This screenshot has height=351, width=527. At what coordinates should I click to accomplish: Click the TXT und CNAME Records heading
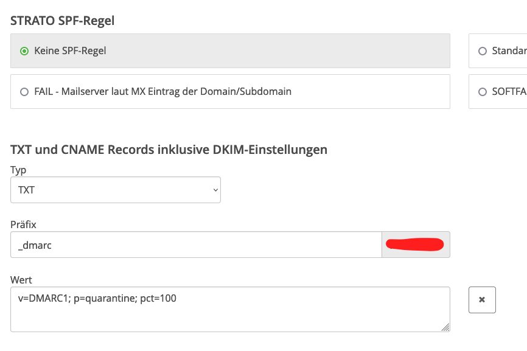[x=169, y=150]
